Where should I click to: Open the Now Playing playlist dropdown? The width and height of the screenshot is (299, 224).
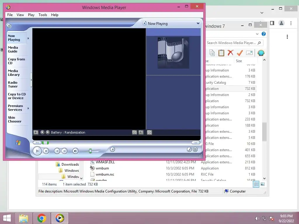198,23
